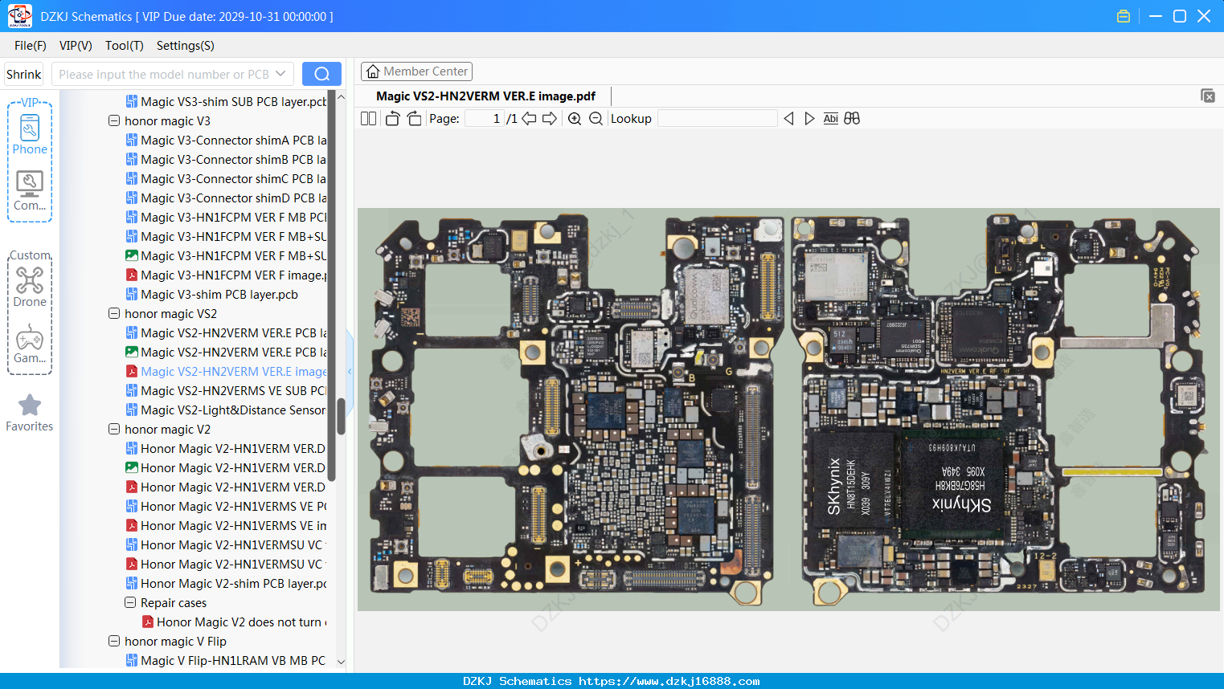Open the Member Center button
The width and height of the screenshot is (1224, 689).
tap(416, 71)
